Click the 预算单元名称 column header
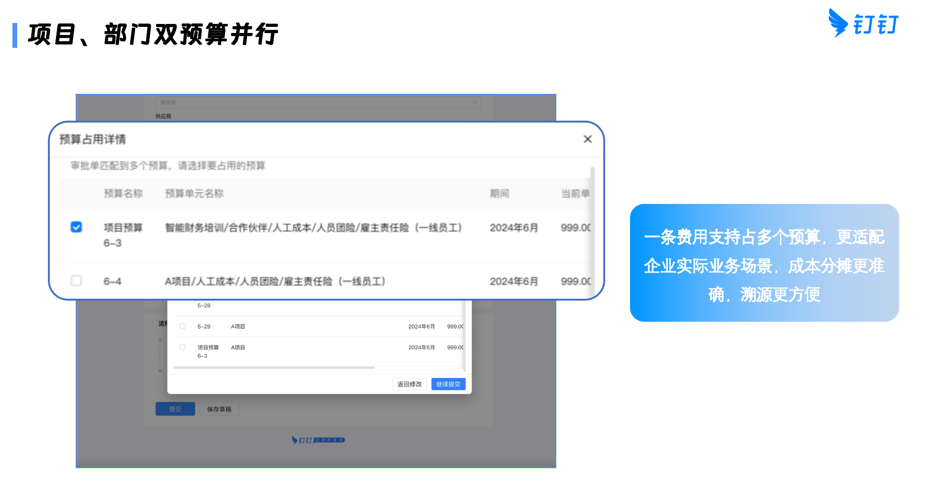Viewport: 925px width, 495px height. pos(194,193)
